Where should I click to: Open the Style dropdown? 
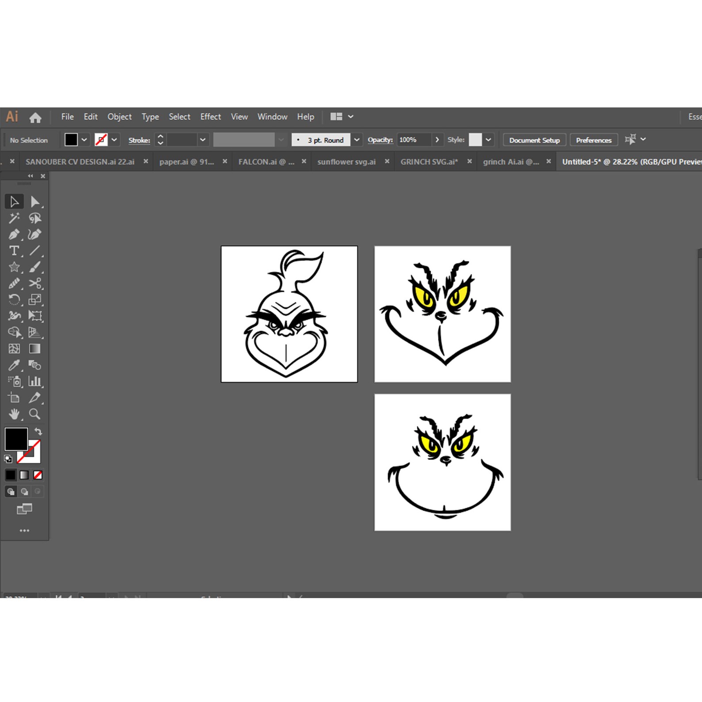click(488, 140)
